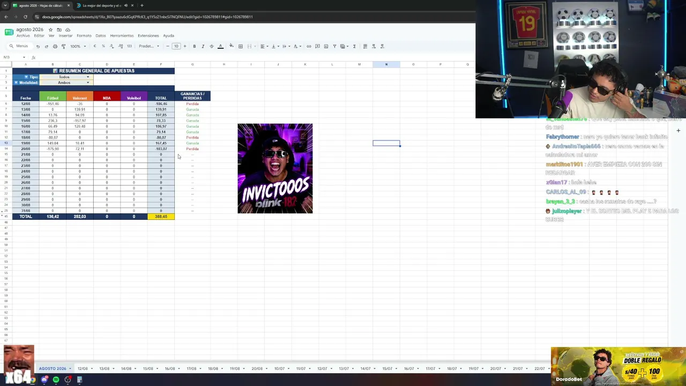
Task: Click the Redo arrow in the toolbar
Action: coord(46,46)
